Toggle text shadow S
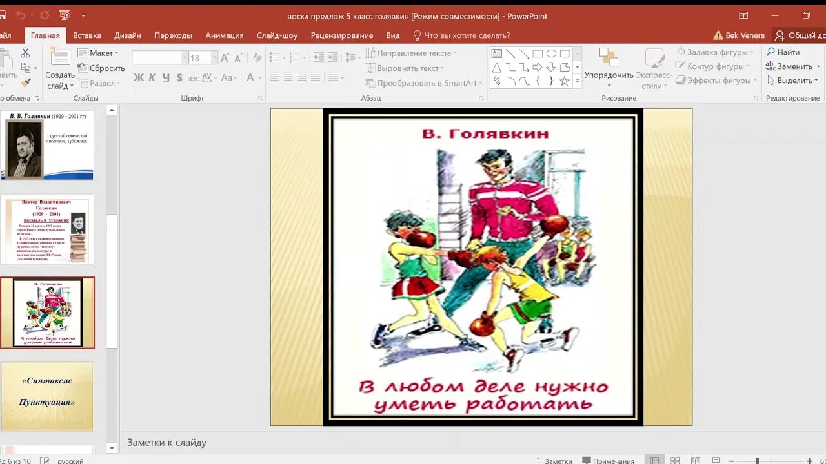This screenshot has width=826, height=464. 179,78
